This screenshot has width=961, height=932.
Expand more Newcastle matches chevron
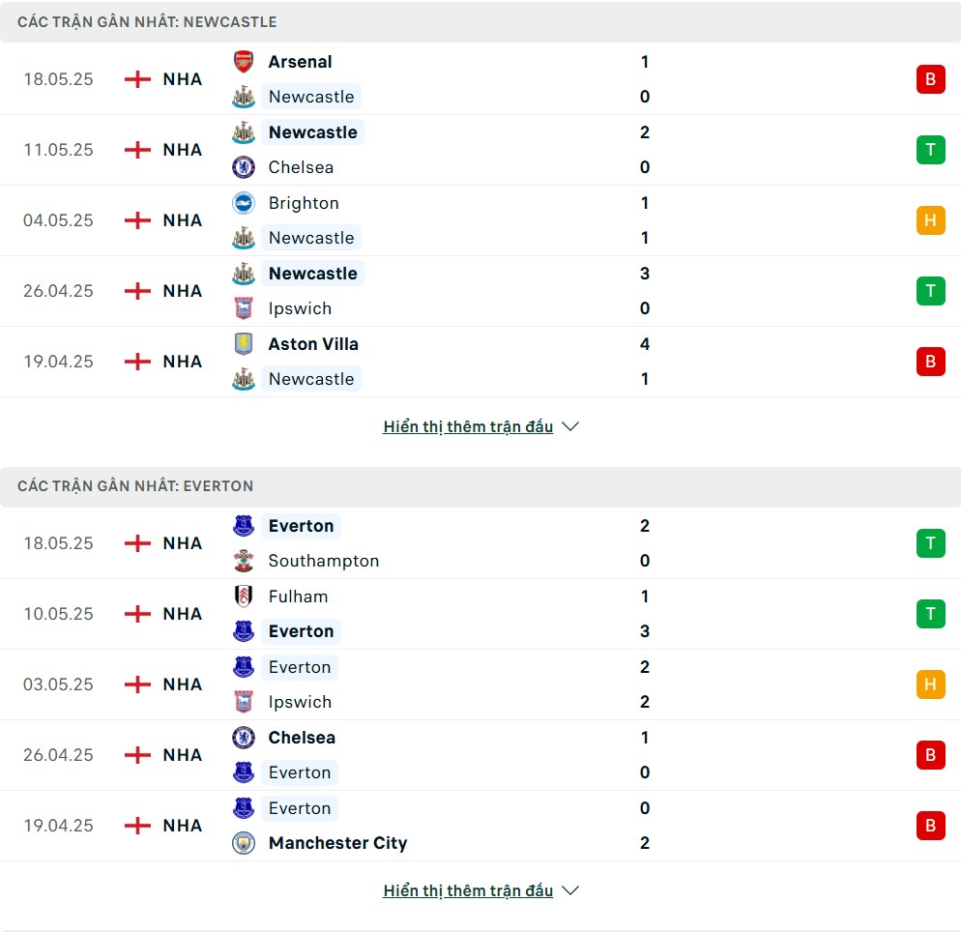[x=570, y=426]
